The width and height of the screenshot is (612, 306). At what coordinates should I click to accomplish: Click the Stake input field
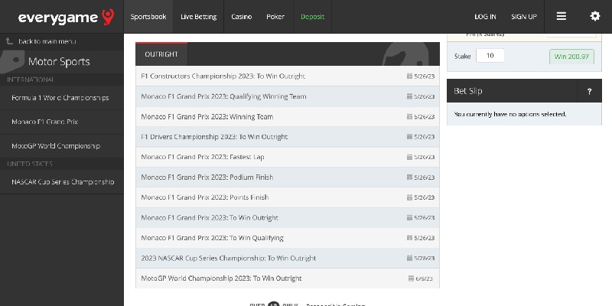click(490, 56)
